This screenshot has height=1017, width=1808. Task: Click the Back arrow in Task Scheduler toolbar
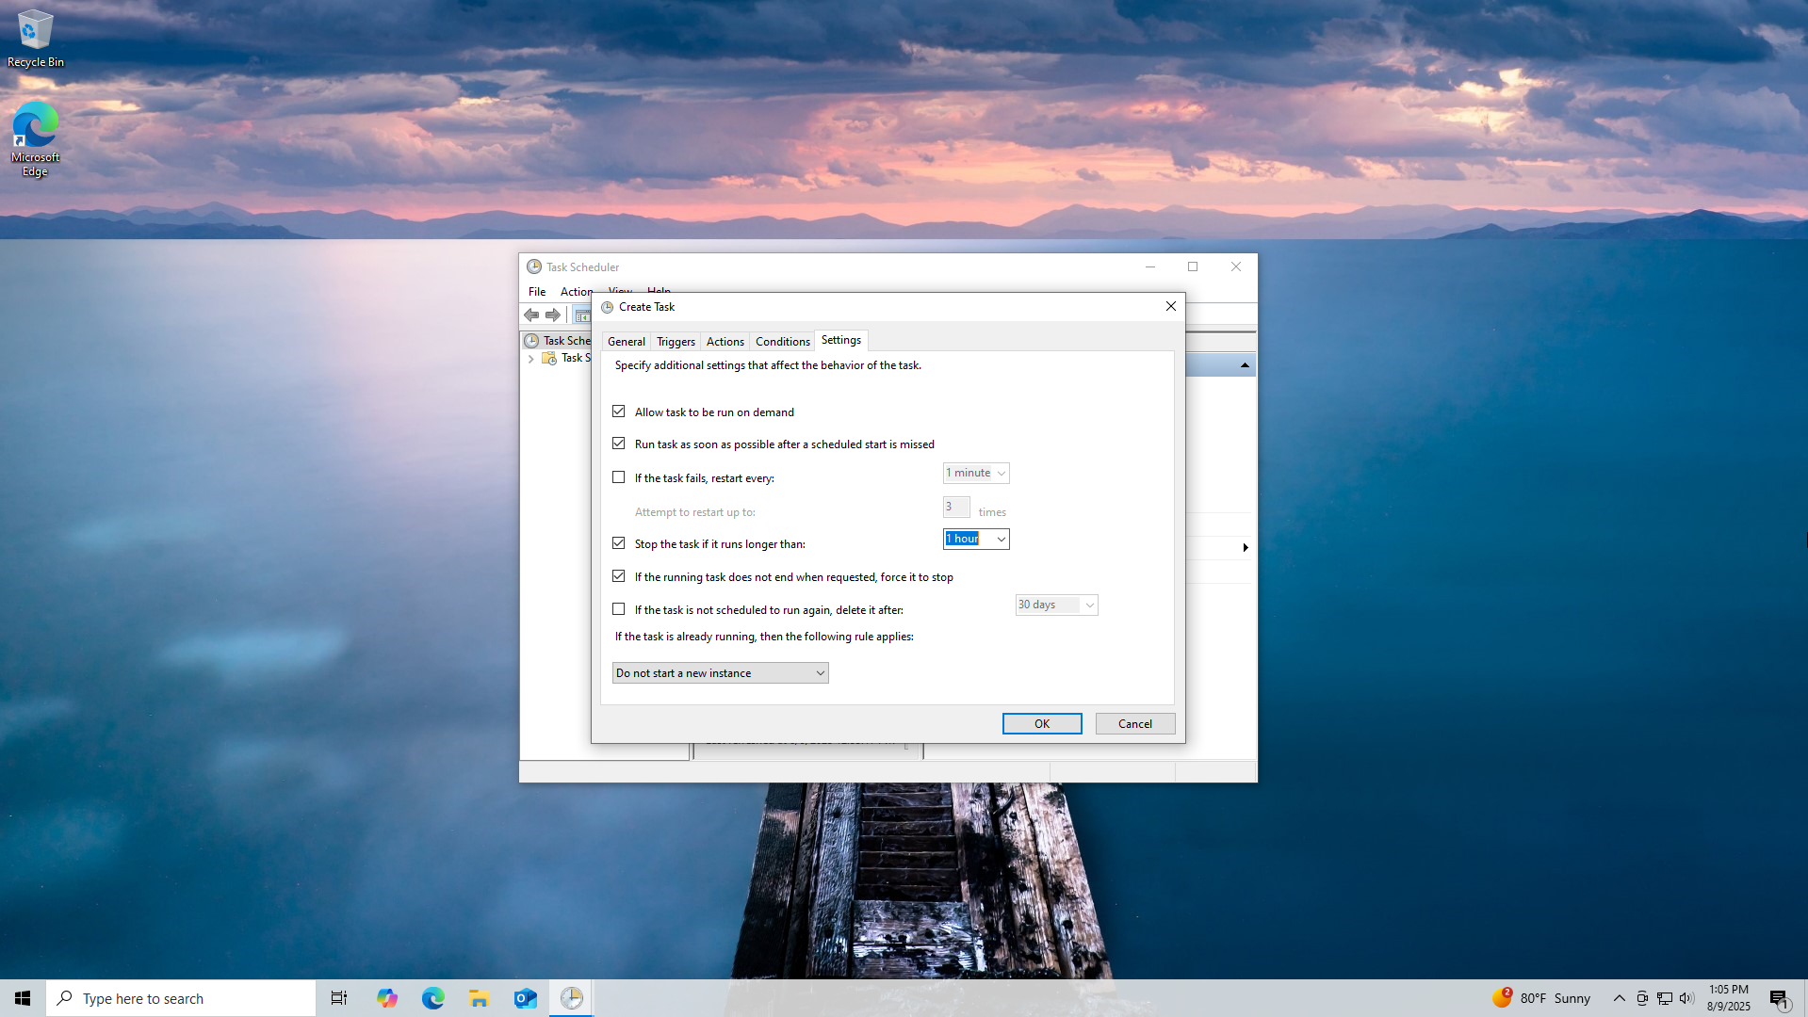pyautogui.click(x=531, y=315)
